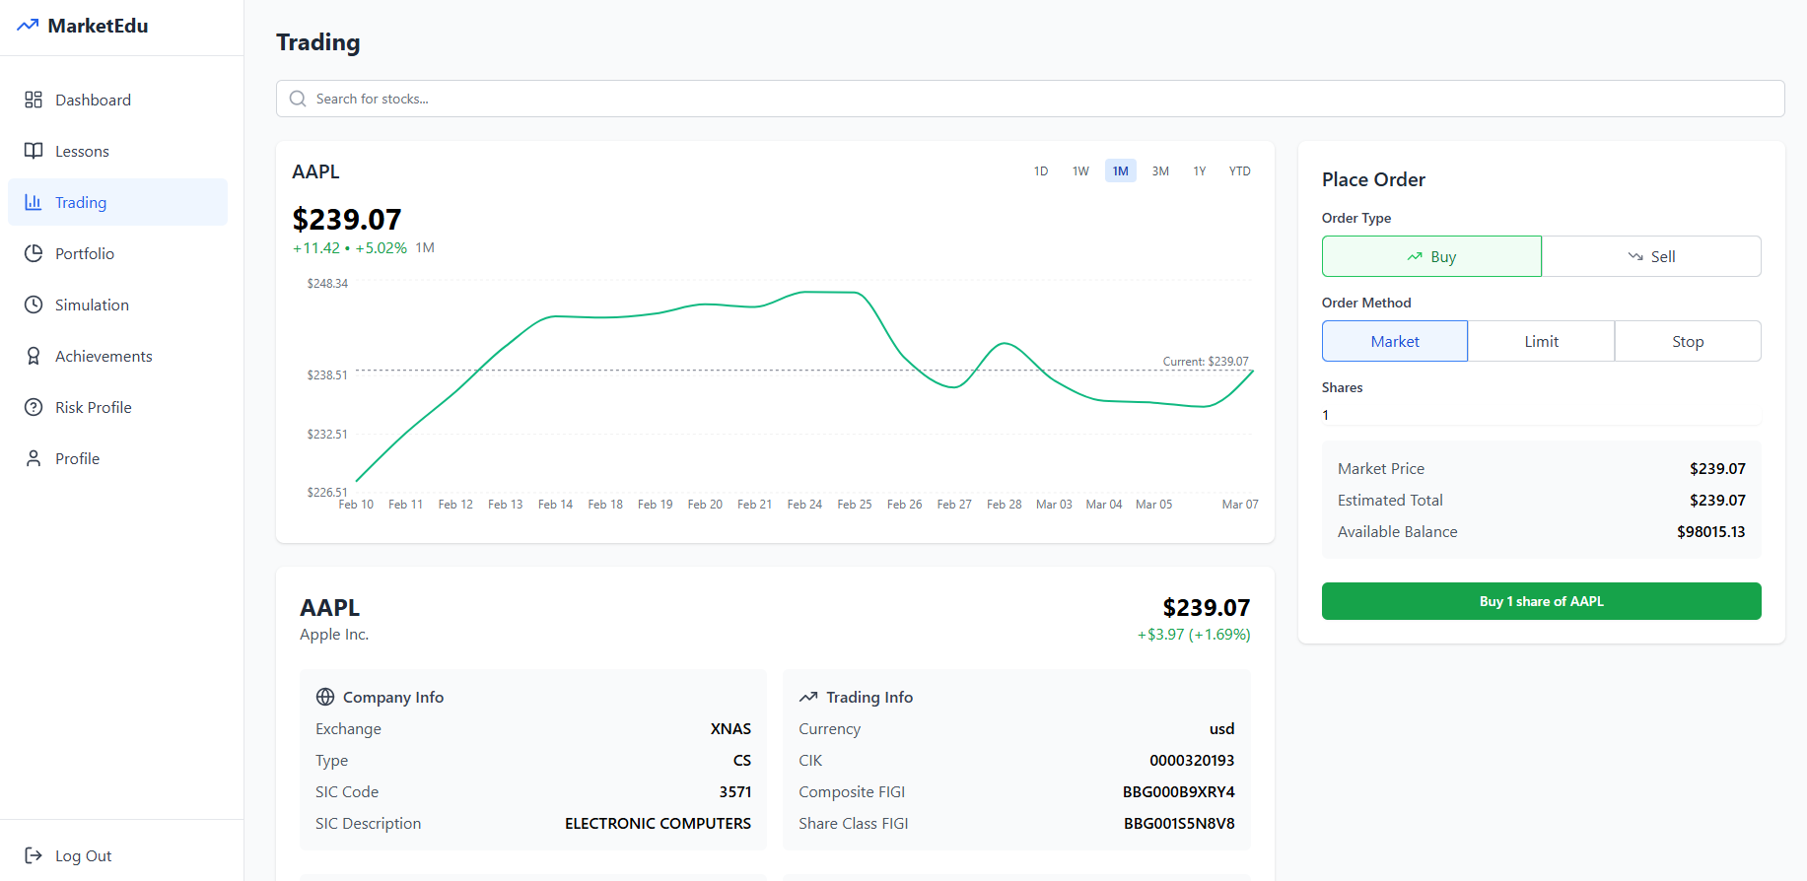Viewport: 1807px width, 881px height.
Task: Focus the Search for stocks field
Action: tap(1030, 99)
